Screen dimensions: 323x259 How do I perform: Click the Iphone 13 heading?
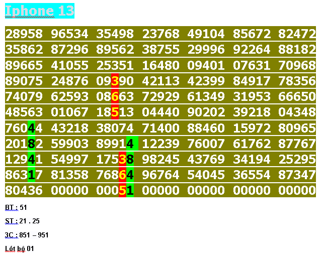40,11
